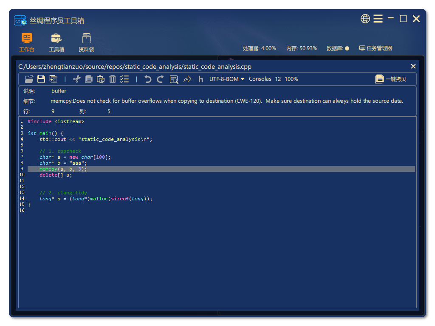Save the file using the save icon
The height and width of the screenshot is (326, 435).
(x=41, y=79)
